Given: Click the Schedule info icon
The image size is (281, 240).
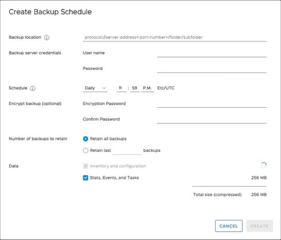Looking at the screenshot, I should tap(33, 88).
